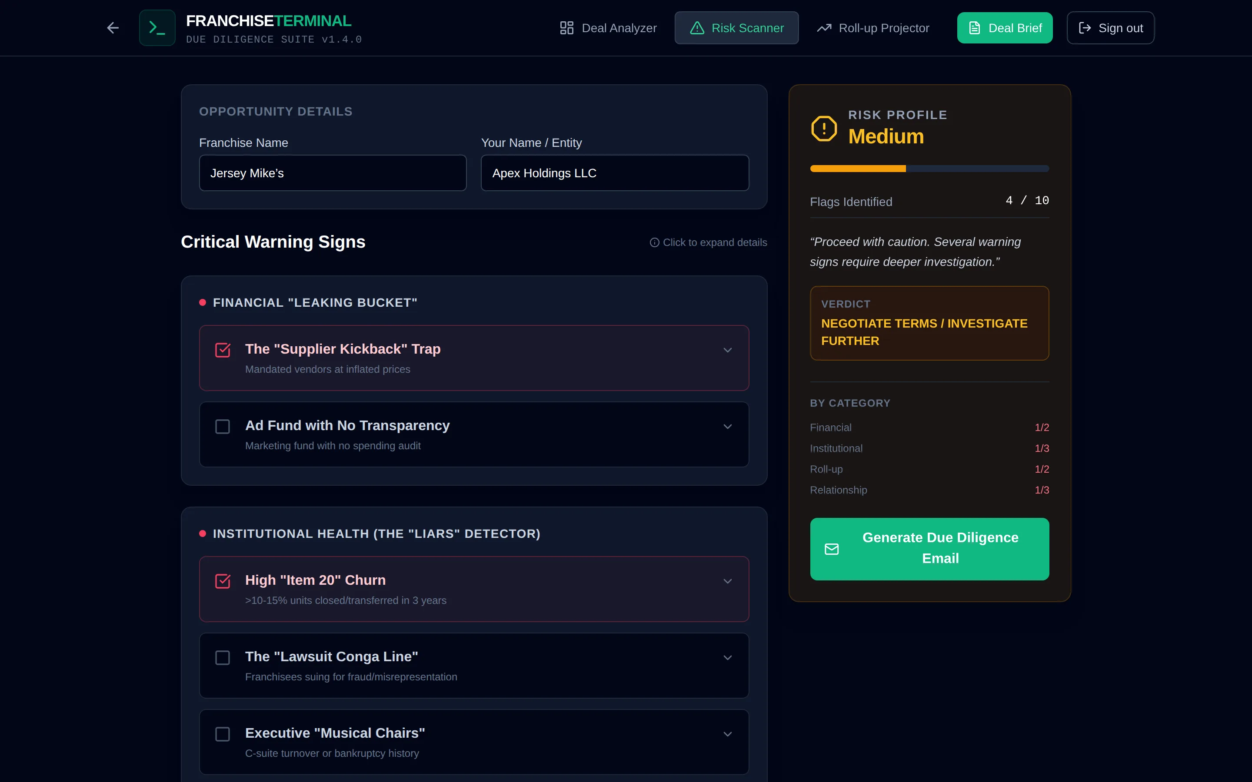Click the Relationship category row
The image size is (1252, 782).
pyautogui.click(x=929, y=490)
